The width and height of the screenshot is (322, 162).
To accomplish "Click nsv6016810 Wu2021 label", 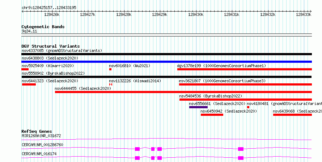I will tap(130, 66).
